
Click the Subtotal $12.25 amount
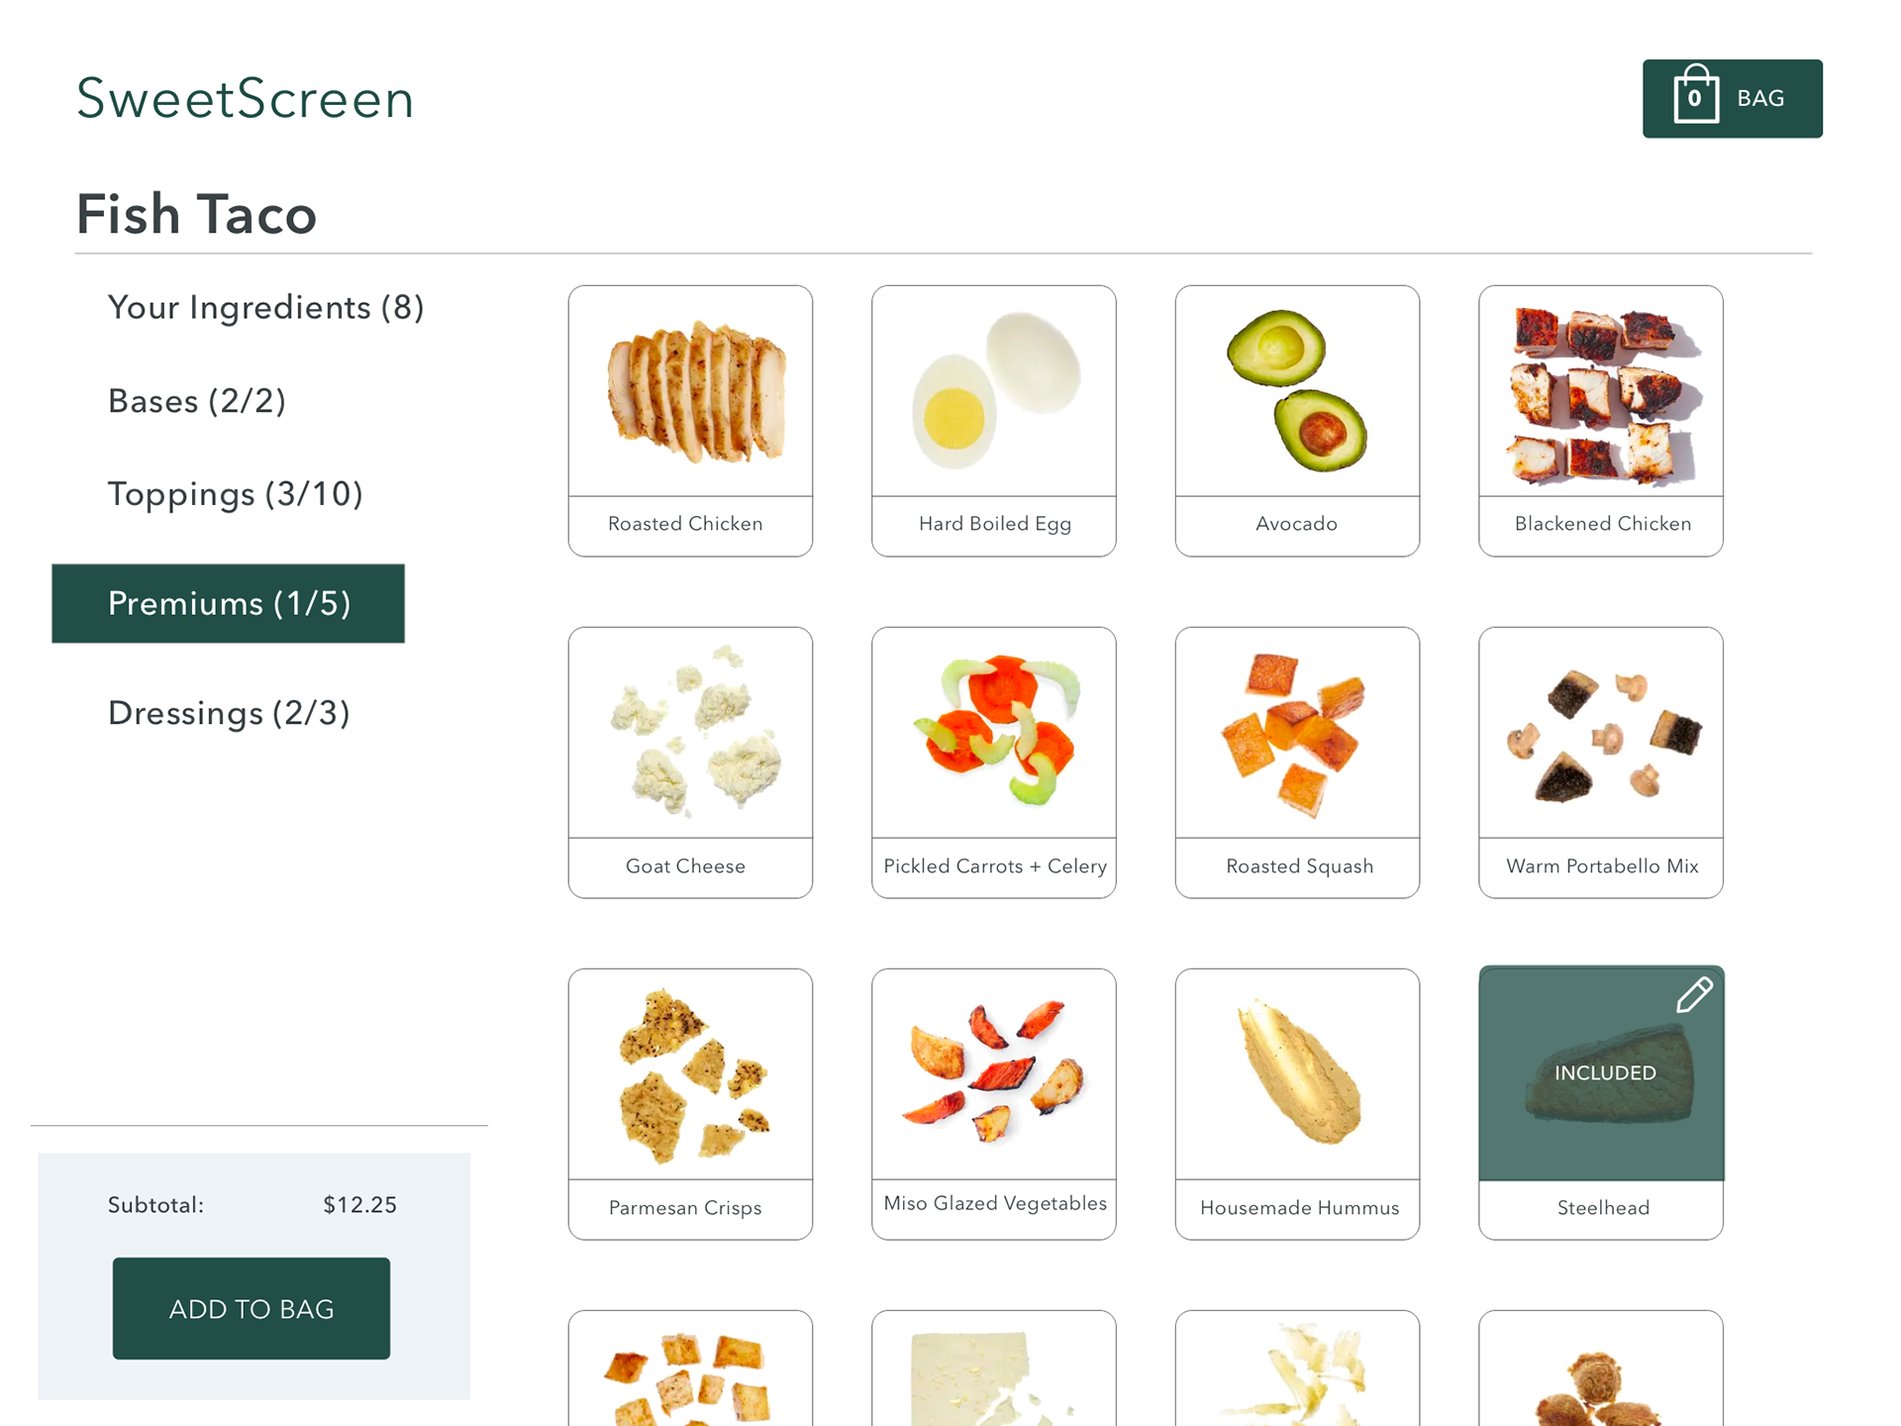point(359,1204)
